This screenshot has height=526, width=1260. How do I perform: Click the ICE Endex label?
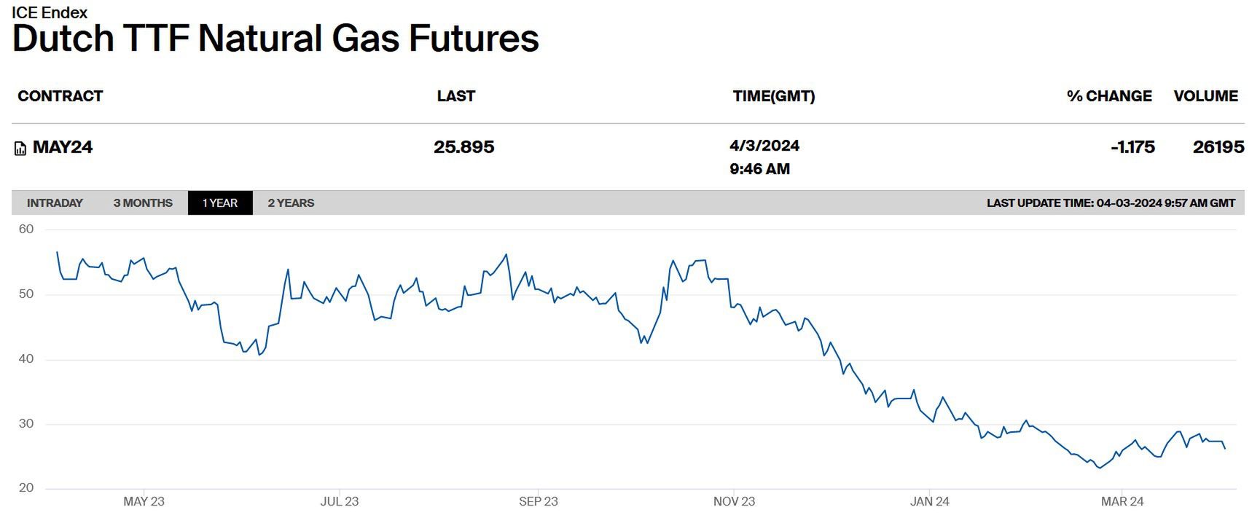coord(50,12)
